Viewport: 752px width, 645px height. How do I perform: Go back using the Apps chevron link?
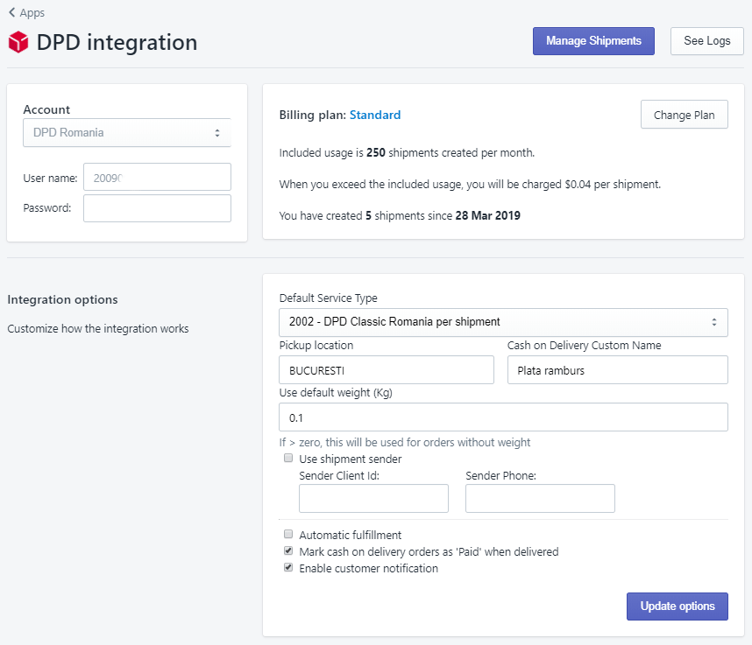(26, 13)
